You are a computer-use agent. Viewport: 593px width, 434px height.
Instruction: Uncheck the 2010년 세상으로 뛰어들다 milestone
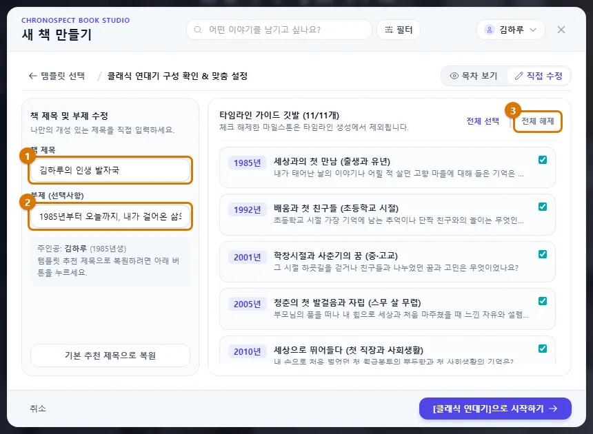coord(543,349)
